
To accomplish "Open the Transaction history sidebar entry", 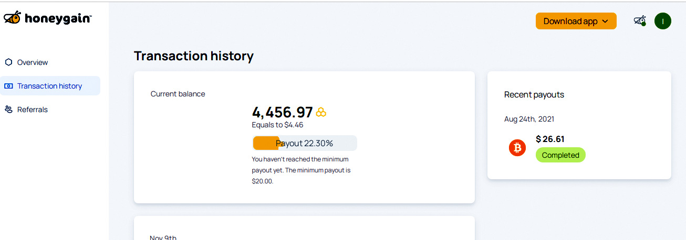I will click(x=49, y=86).
